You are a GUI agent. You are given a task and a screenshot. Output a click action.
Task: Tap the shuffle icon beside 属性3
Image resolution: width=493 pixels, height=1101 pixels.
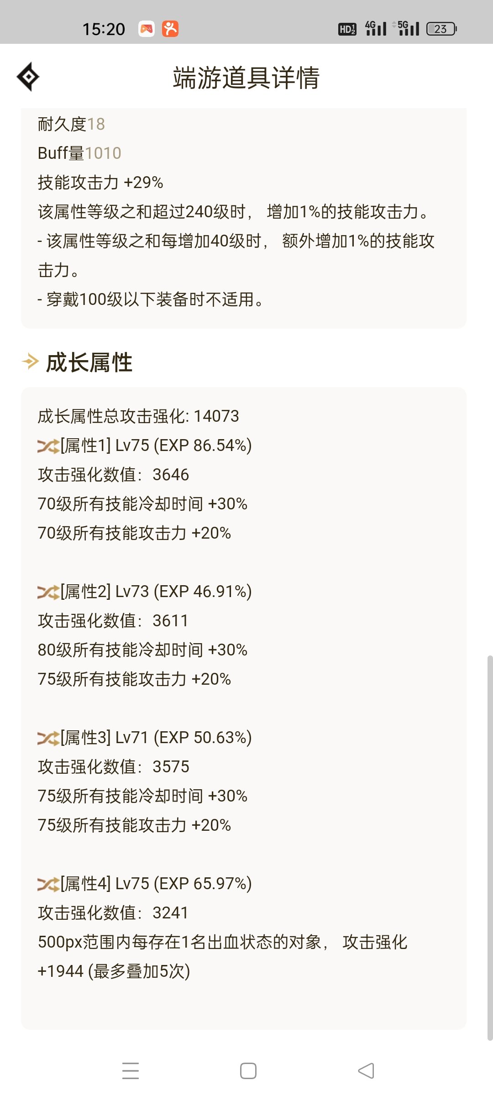(48, 738)
